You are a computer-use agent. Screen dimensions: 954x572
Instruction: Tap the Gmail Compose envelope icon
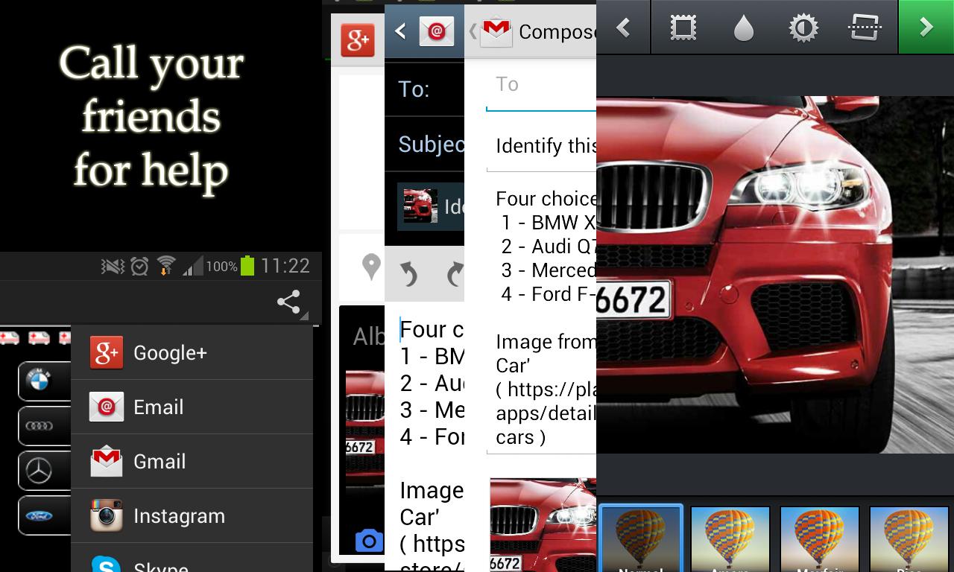coord(496,31)
